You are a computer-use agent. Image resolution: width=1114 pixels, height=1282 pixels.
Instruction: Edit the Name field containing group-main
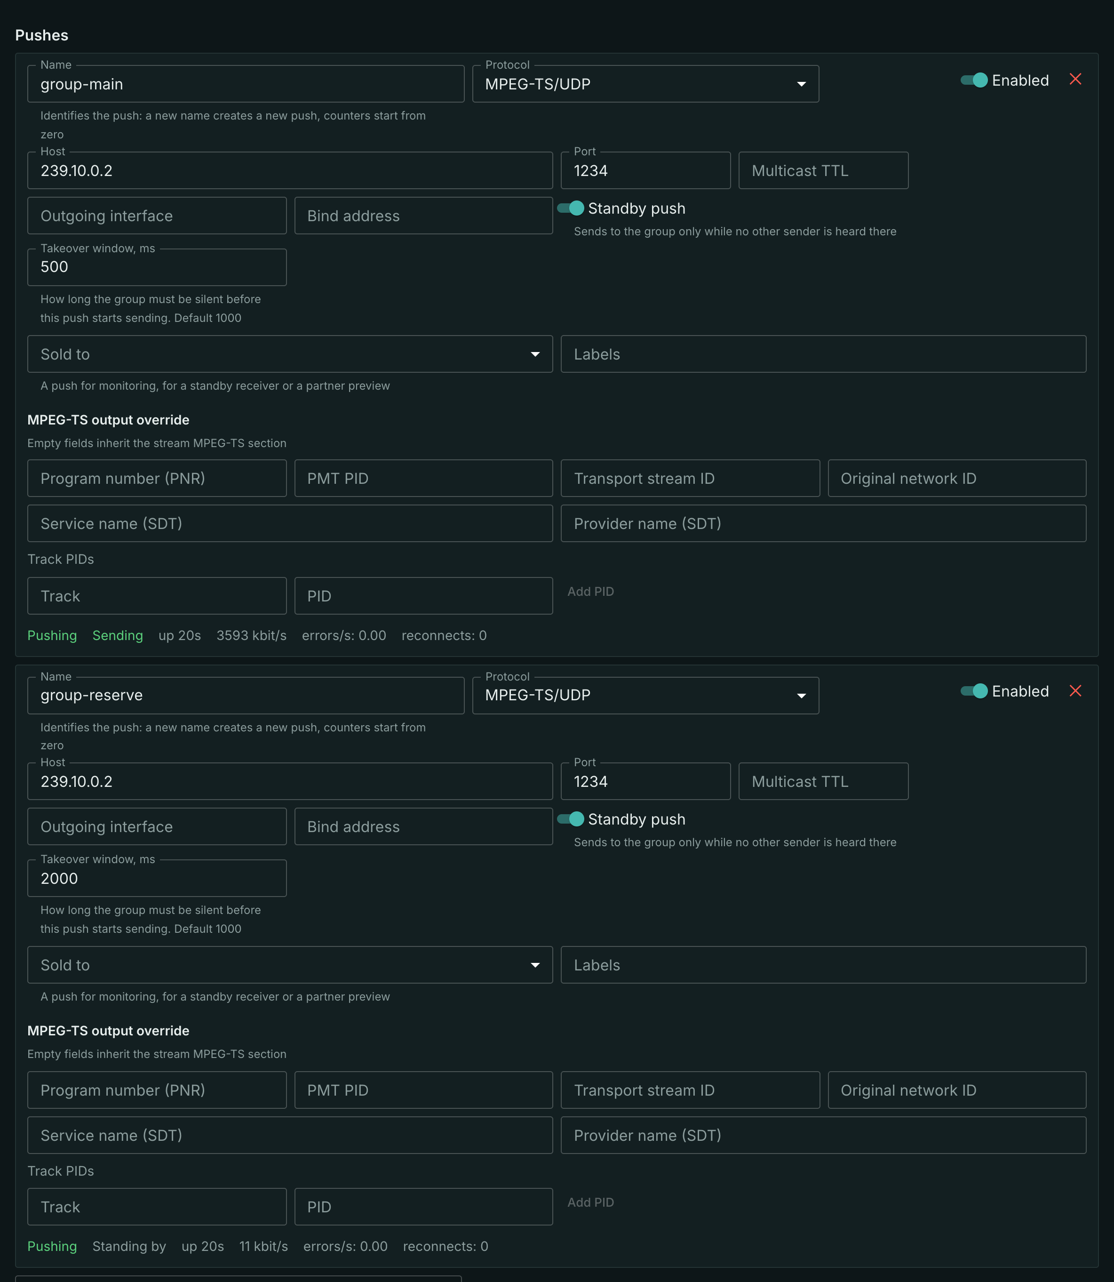246,84
